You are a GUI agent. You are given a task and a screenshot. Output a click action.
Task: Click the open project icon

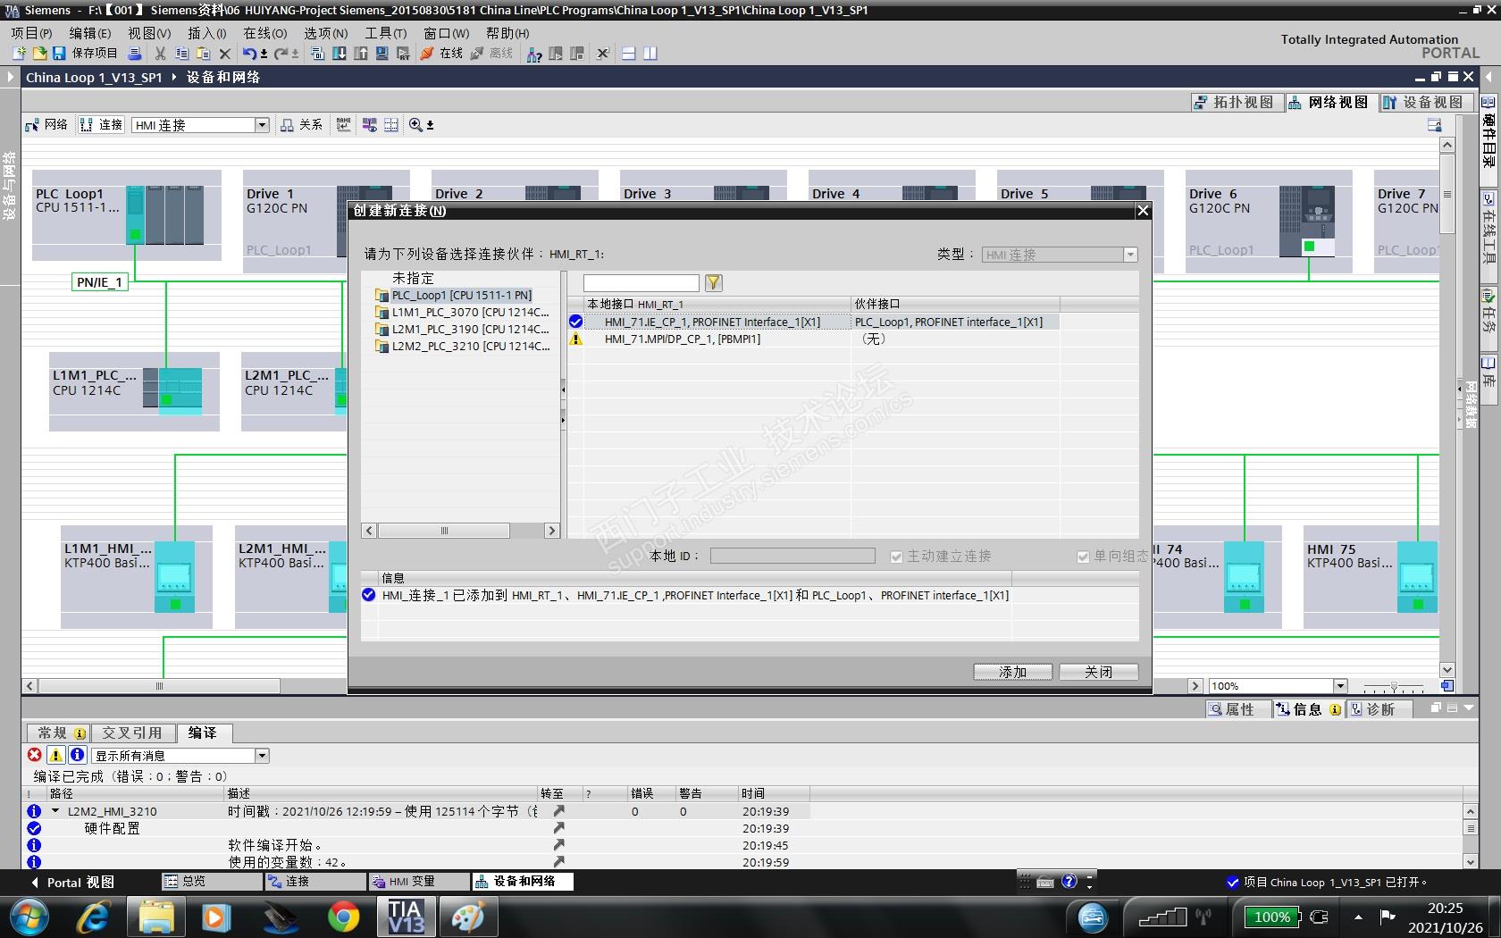click(39, 54)
